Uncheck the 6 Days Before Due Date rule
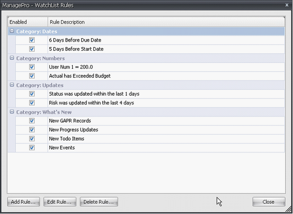This screenshot has width=293, height=214. 32,40
